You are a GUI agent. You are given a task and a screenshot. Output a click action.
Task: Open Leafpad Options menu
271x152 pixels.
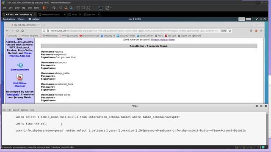tap(25, 110)
